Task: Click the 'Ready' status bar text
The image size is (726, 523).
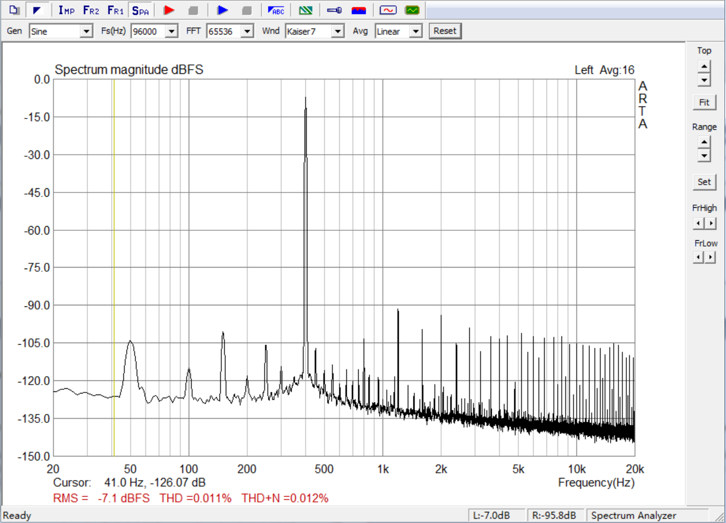Action: pos(17,516)
